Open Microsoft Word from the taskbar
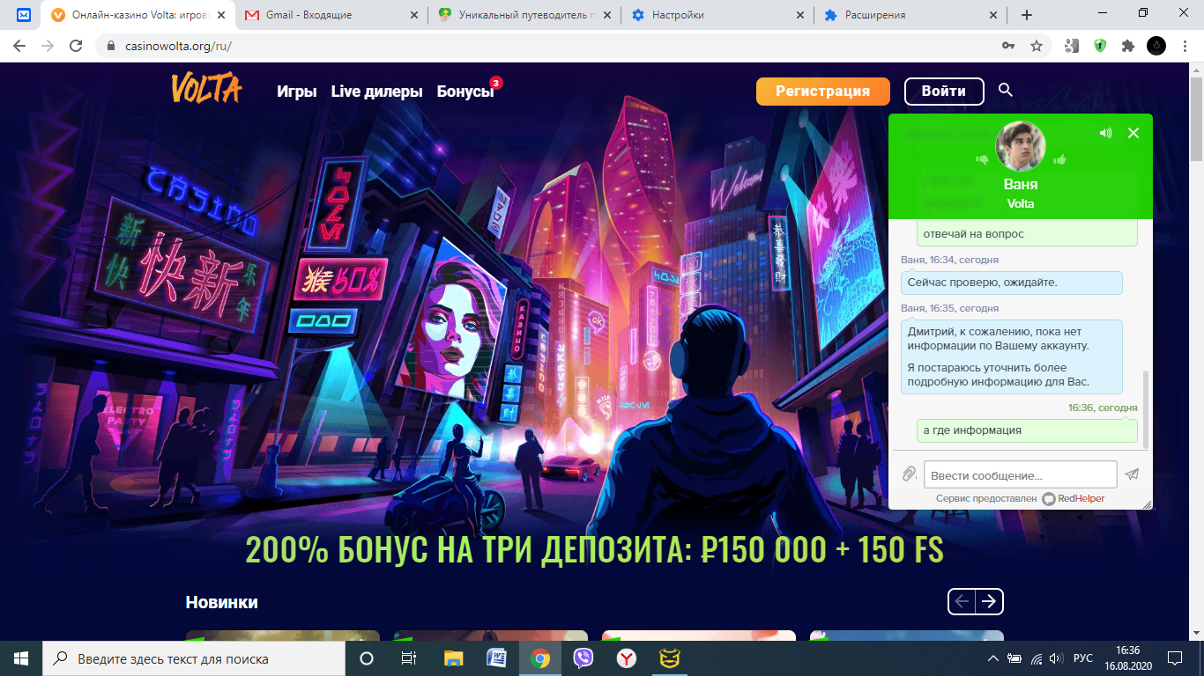1204x676 pixels. (496, 658)
